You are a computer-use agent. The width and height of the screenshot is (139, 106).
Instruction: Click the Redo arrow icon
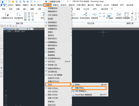coord(41,1)
